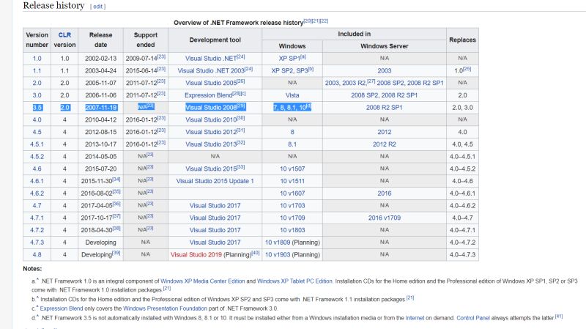
Task: Open the 2016 Windows Server link
Action: (x=384, y=193)
